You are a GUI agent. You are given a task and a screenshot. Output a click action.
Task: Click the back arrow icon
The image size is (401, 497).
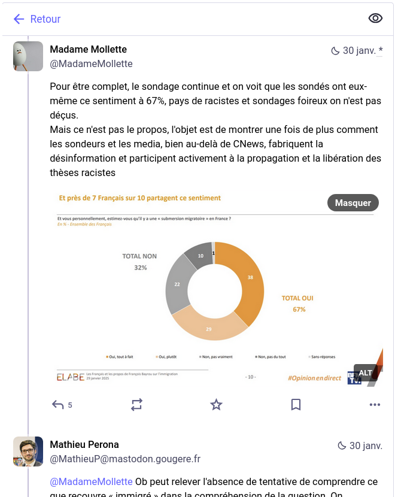pyautogui.click(x=19, y=19)
